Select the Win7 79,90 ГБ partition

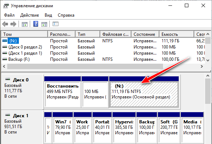[x=63, y=128]
